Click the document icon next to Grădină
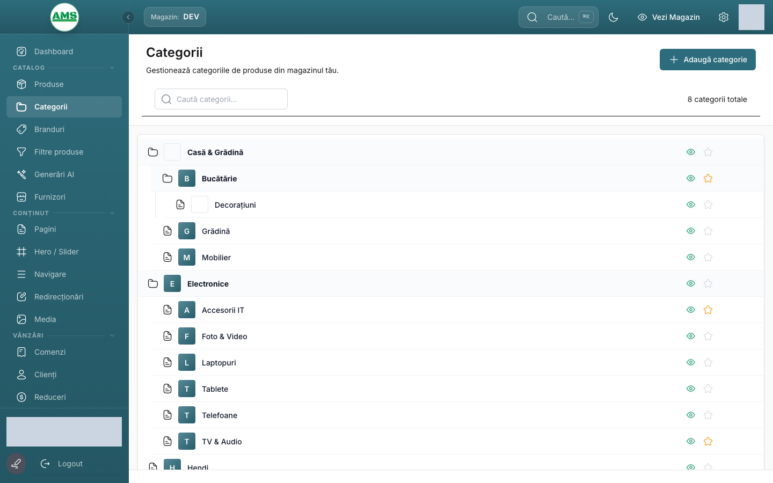Screen dimensions: 773x483 tap(167, 231)
